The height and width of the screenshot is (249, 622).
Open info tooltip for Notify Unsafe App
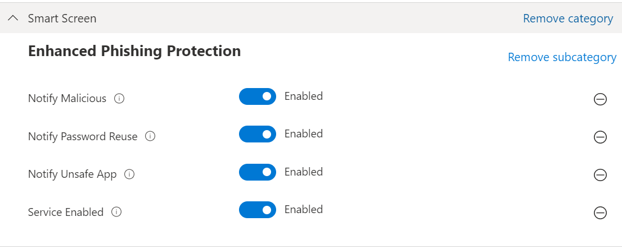pos(129,174)
